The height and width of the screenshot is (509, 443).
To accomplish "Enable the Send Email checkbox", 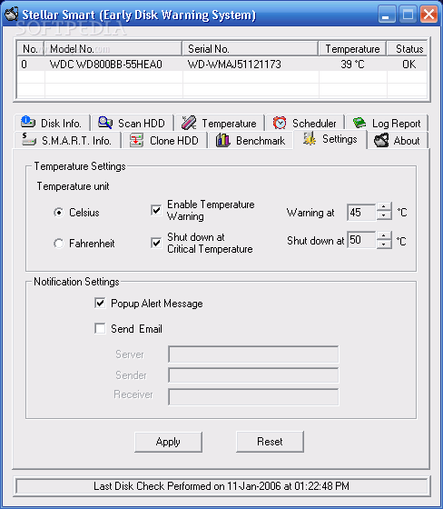I will tap(100, 328).
